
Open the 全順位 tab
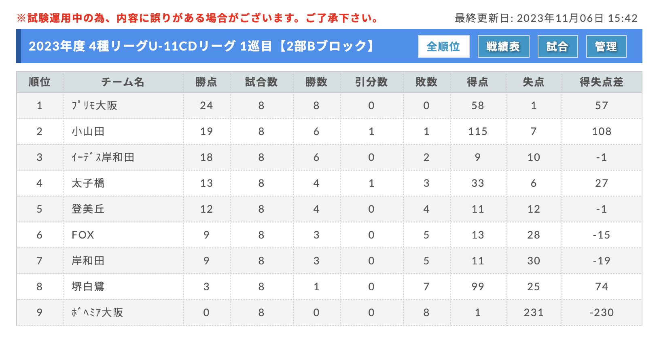(443, 46)
